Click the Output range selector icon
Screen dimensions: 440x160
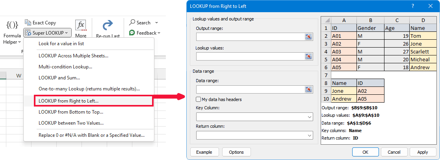point(308,37)
